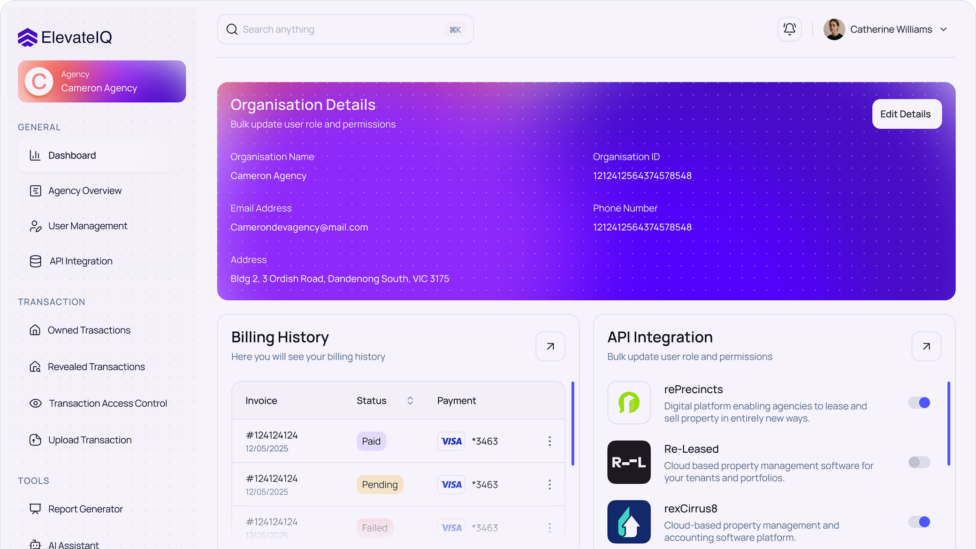Click the Failed status badge
Viewport: 976px width, 549px height.
coord(374,527)
